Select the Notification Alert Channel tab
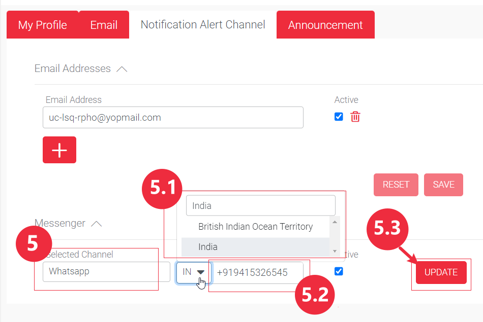The image size is (483, 322). click(203, 24)
